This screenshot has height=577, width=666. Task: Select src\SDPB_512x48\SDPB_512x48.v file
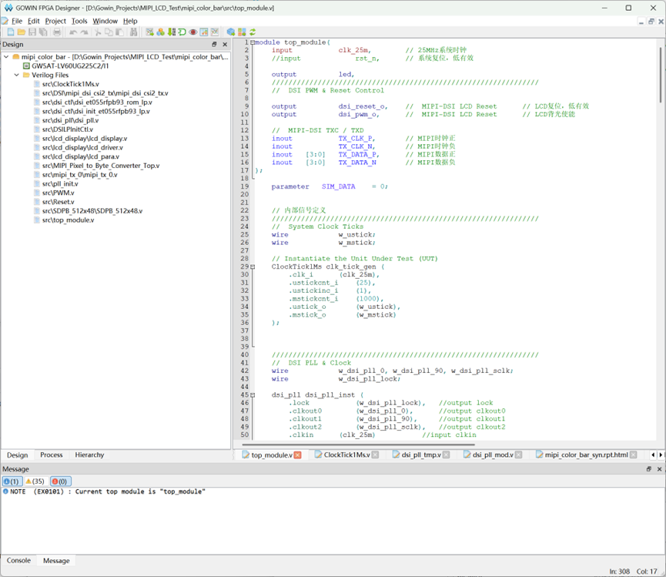coord(92,211)
